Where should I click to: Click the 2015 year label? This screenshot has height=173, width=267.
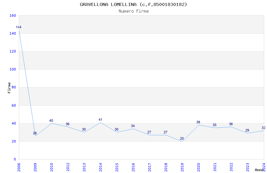tap(117, 167)
